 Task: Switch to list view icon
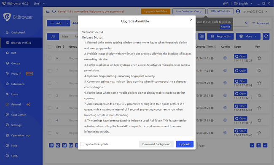[201, 36]
